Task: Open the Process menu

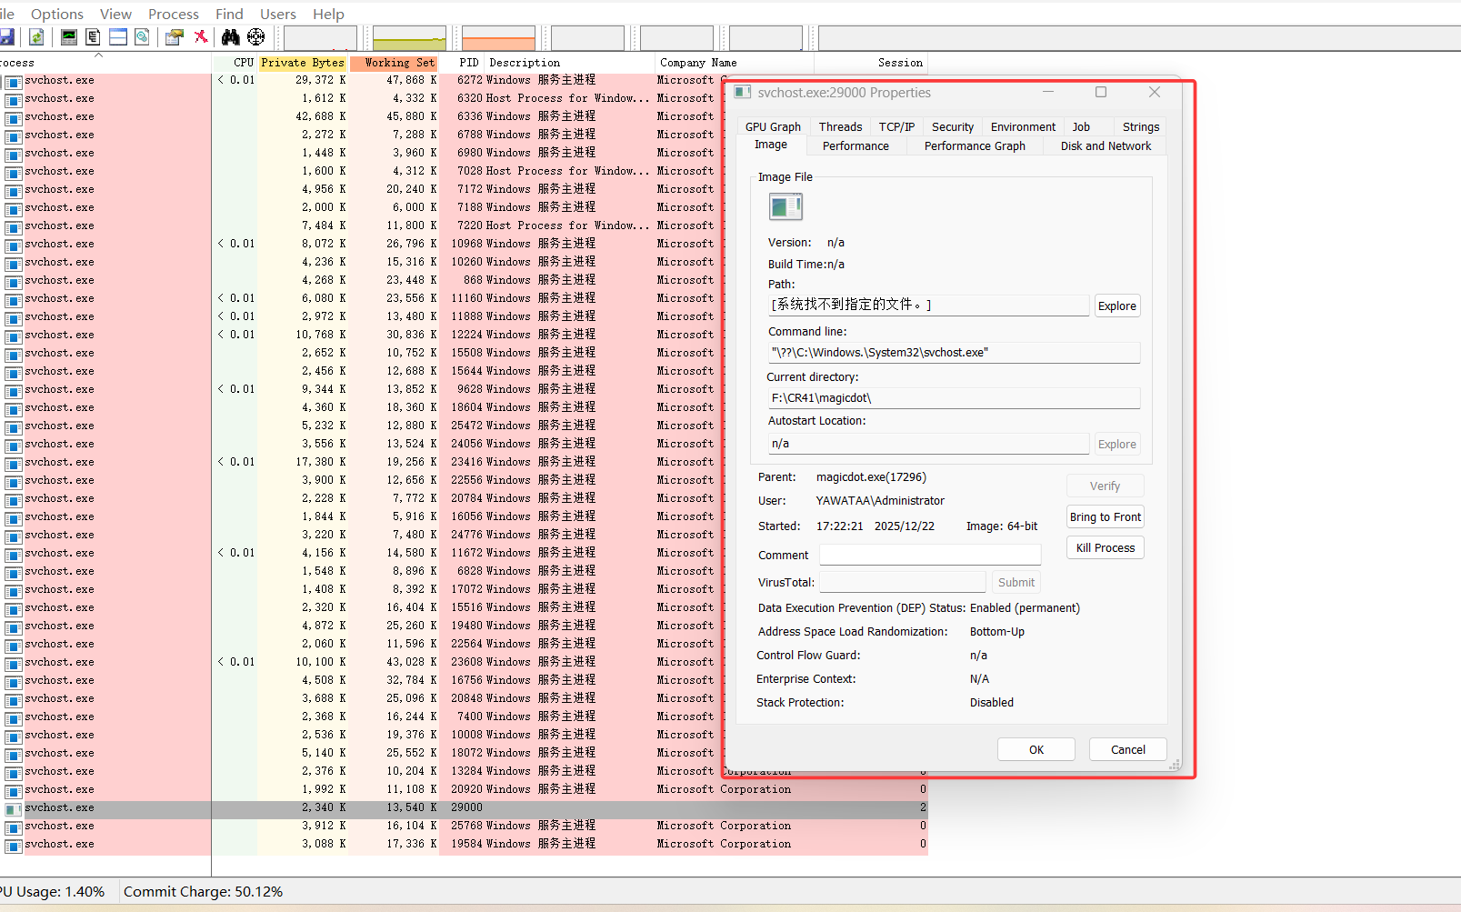Action: 174,14
